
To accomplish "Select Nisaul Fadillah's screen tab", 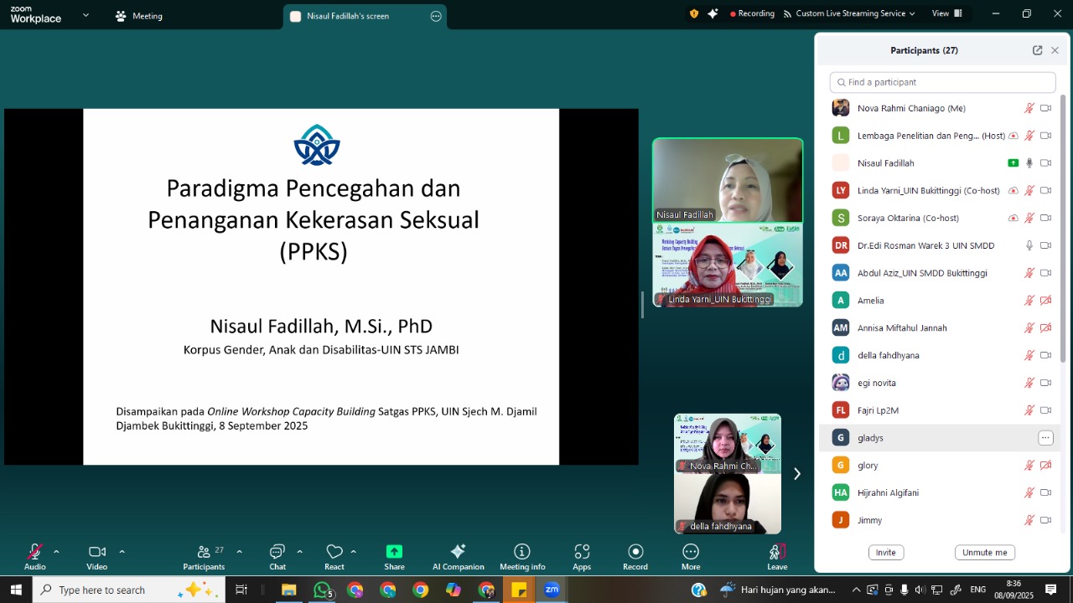I will pos(359,16).
